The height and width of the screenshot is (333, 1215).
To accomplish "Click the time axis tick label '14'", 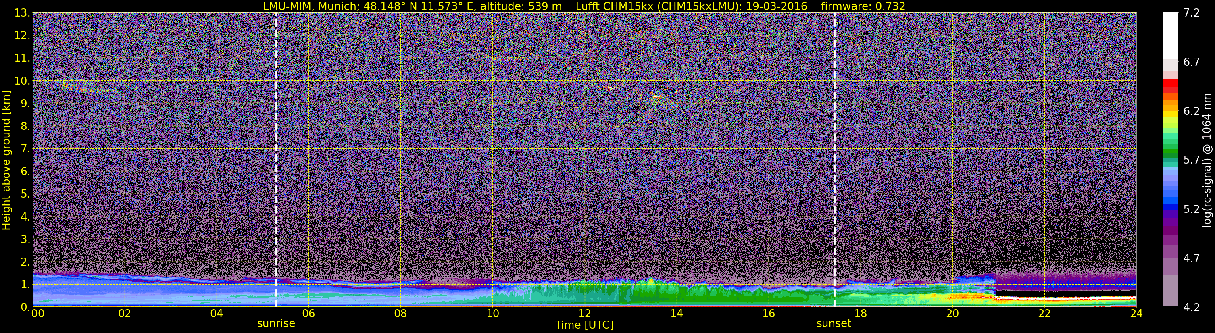I will tap(676, 314).
